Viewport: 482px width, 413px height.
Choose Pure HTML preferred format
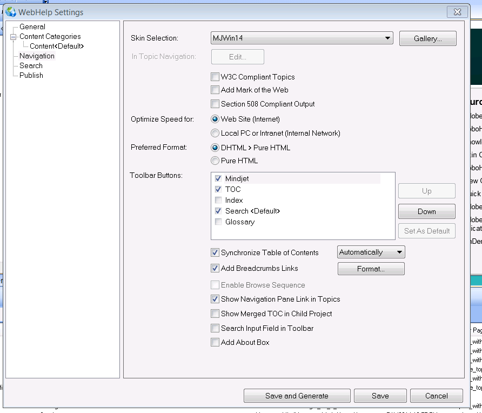[215, 161]
